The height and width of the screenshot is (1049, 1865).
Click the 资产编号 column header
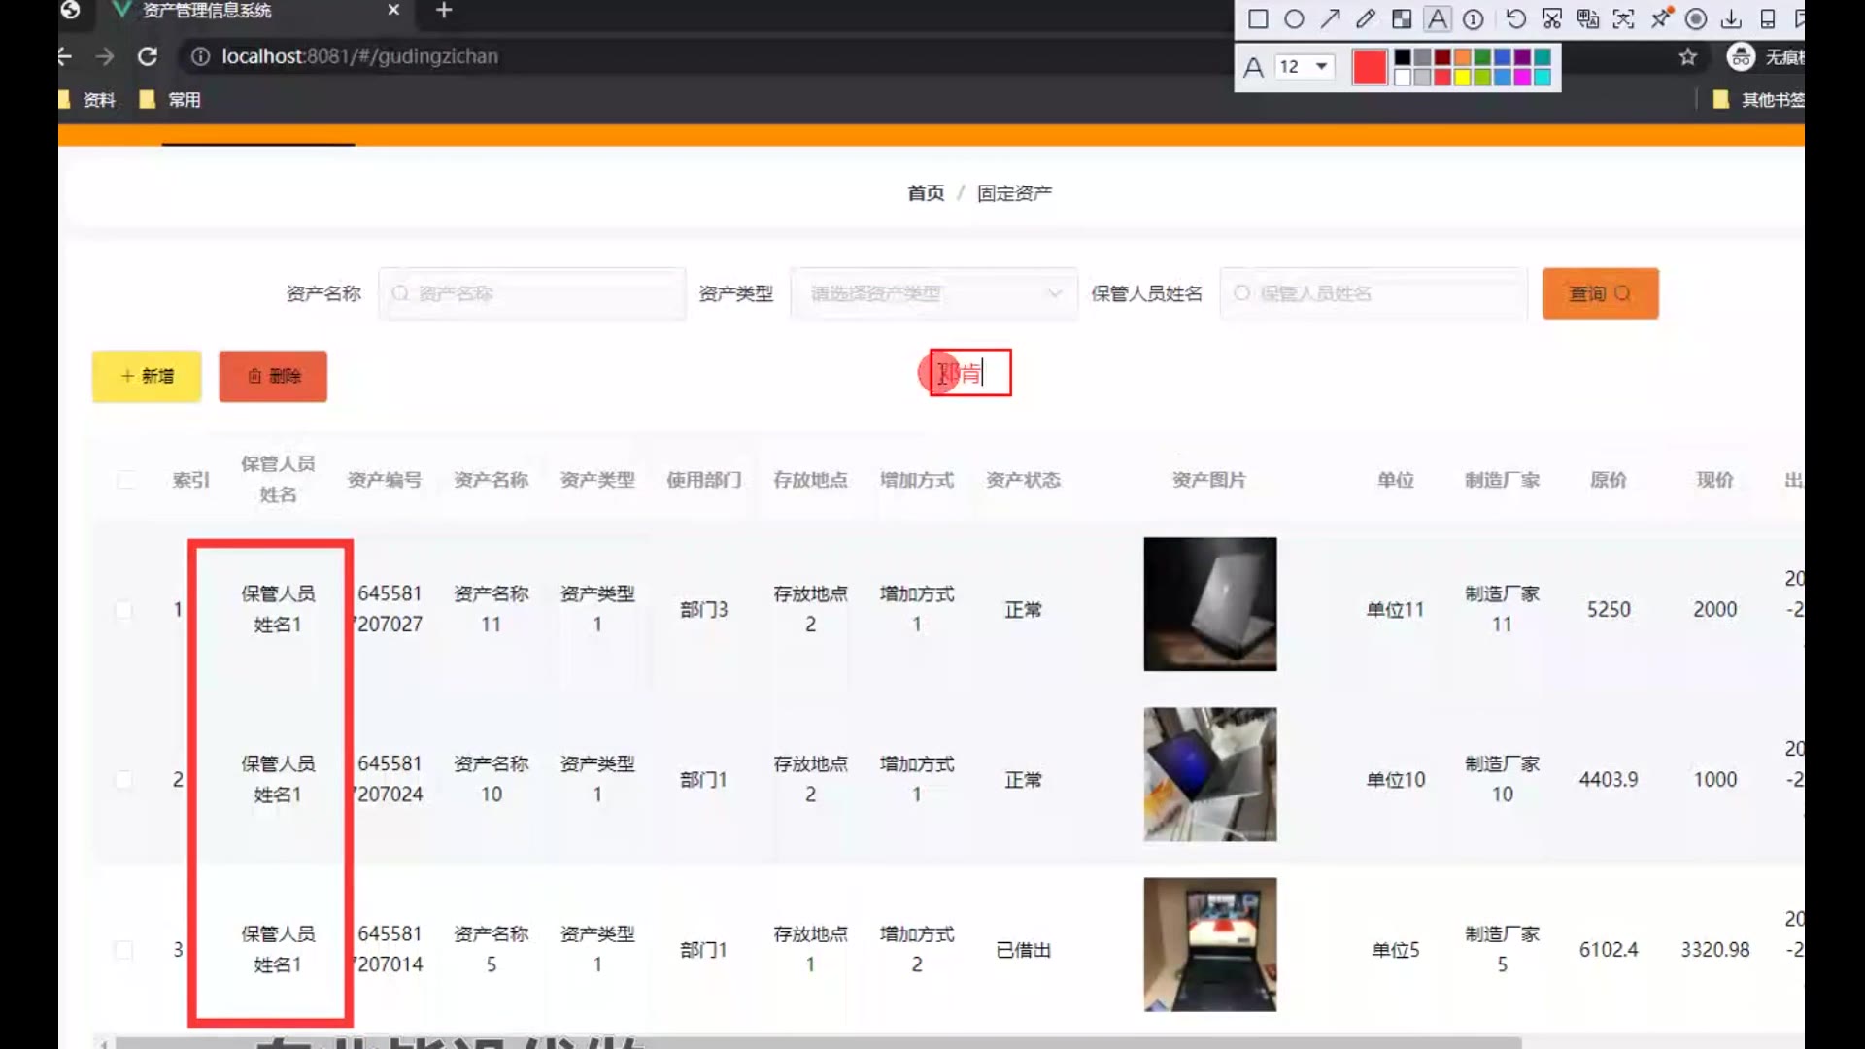(385, 480)
